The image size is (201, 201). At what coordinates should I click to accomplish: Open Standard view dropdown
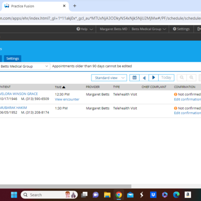pyautogui.click(x=109, y=78)
